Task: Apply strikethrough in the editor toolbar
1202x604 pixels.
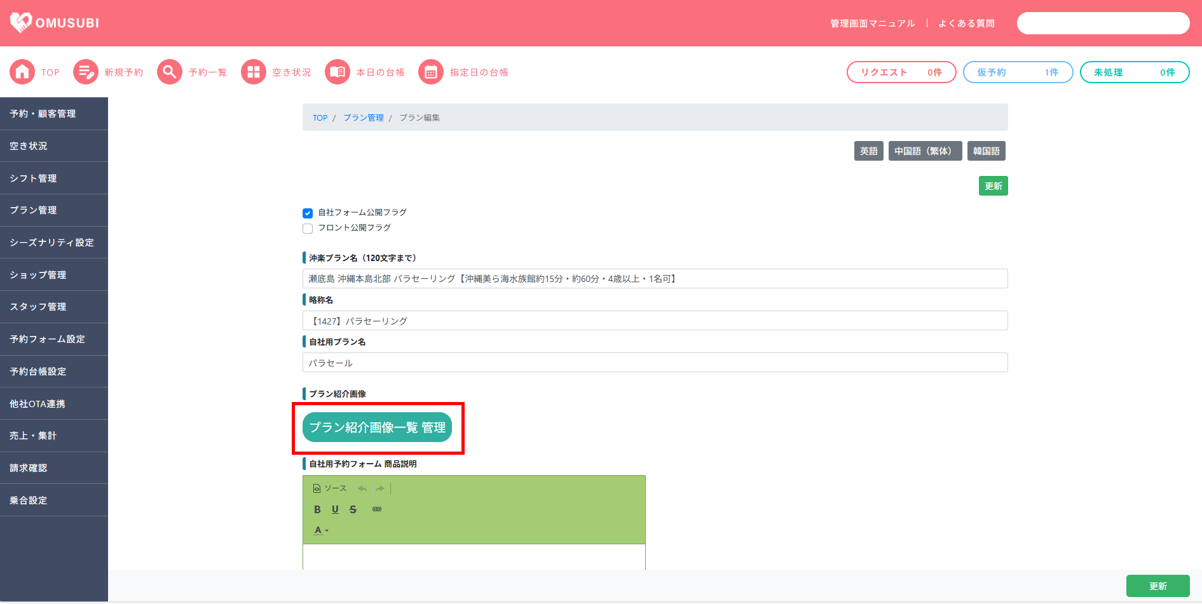Action: tap(353, 509)
